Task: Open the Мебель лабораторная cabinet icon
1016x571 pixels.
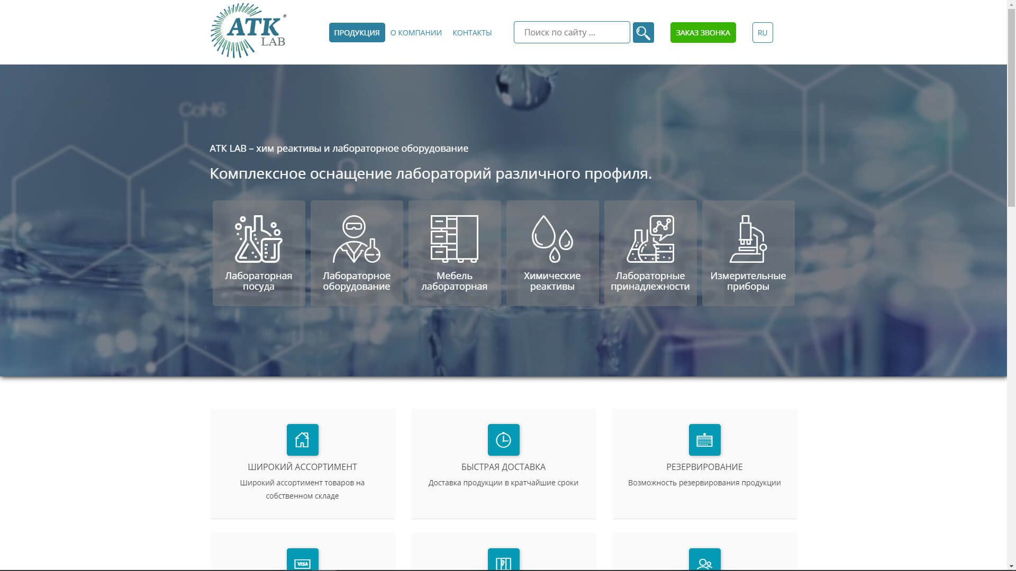Action: coord(455,239)
